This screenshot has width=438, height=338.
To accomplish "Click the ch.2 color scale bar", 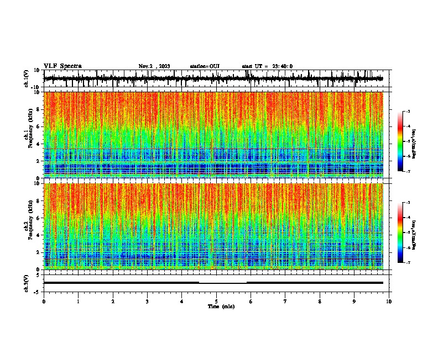I will point(400,233).
